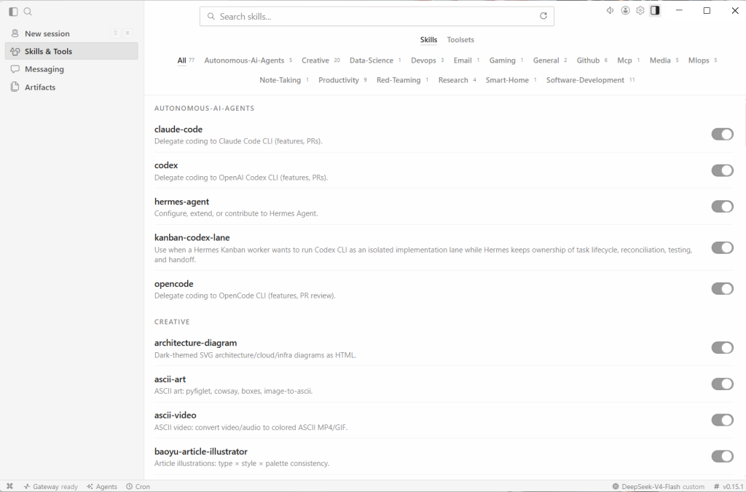Filter by Autonomous-Ai-Agents category
The width and height of the screenshot is (746, 492).
pos(248,60)
